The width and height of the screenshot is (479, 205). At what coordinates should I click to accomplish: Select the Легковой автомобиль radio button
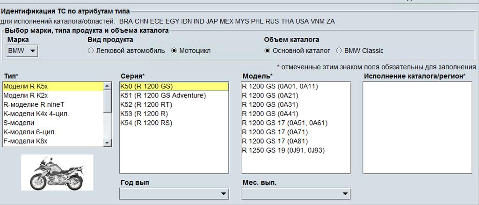tap(91, 51)
